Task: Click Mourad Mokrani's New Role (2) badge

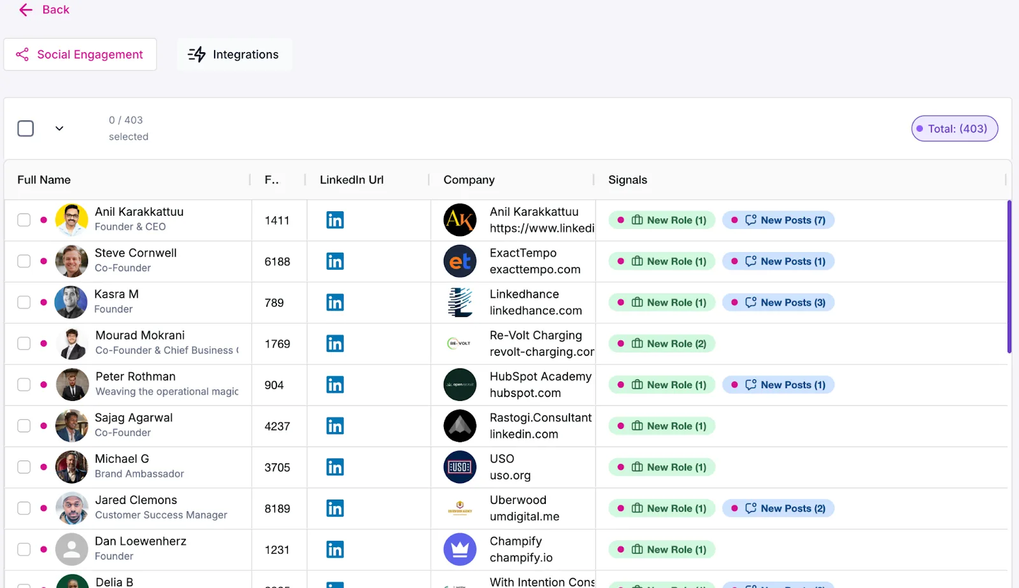Action: pyautogui.click(x=662, y=344)
